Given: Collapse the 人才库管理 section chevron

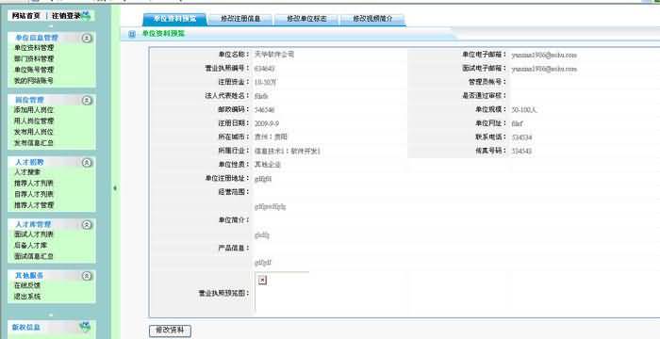Looking at the screenshot, I should pos(87,225).
